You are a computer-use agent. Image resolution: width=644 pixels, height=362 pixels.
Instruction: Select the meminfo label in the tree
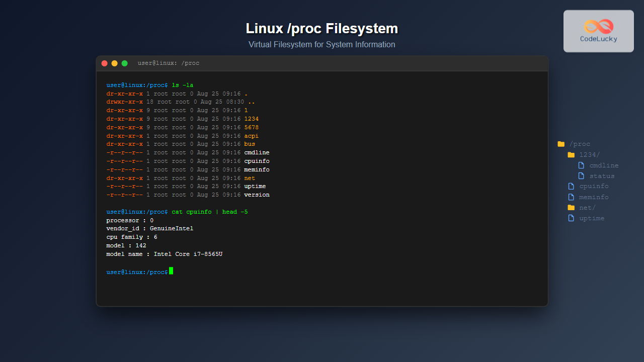click(x=594, y=197)
